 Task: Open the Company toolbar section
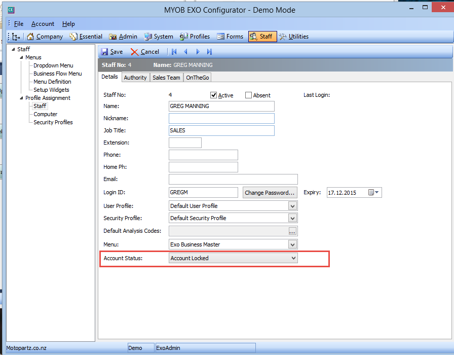[x=45, y=37]
